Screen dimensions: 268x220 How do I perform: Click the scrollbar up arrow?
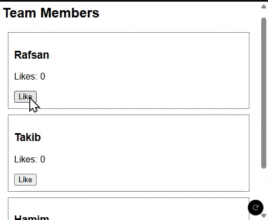pos(263,7)
